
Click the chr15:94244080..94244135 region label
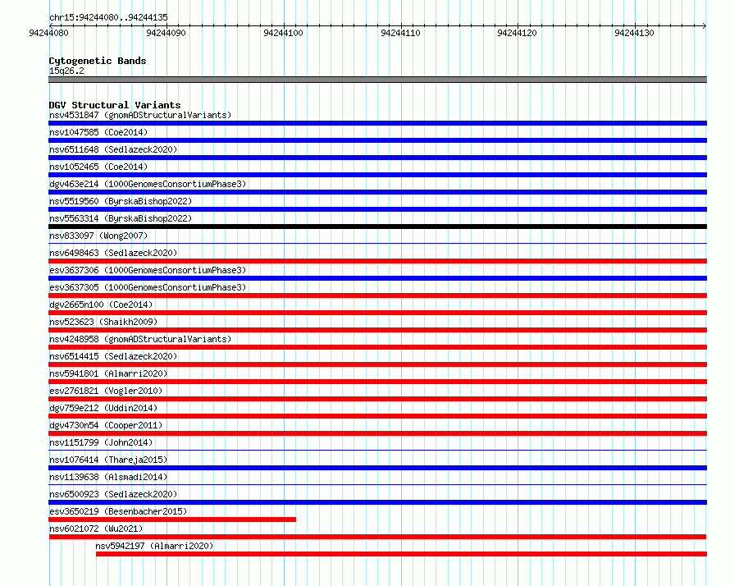tap(108, 17)
